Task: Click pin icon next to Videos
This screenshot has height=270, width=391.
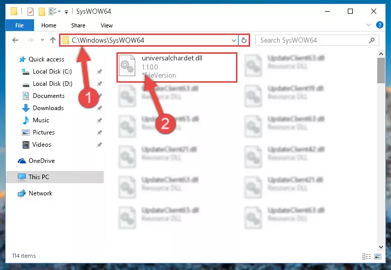Action: tap(99, 145)
